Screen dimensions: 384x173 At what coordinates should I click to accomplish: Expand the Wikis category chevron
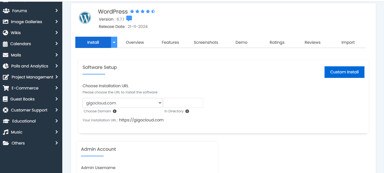pos(57,32)
